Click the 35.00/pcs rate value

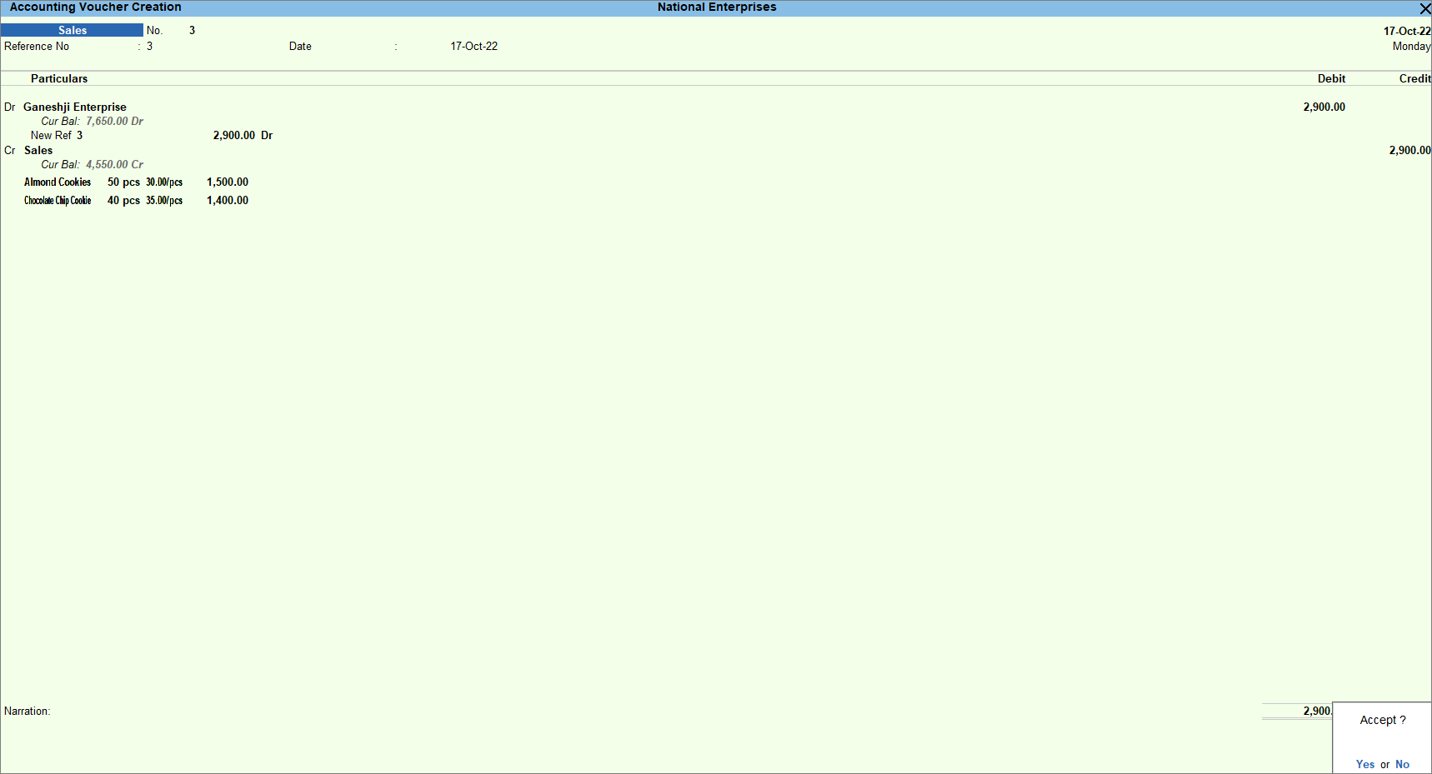(164, 200)
